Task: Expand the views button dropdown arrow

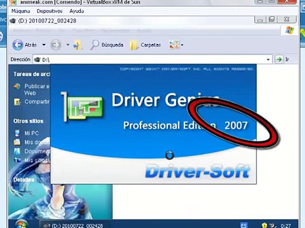Action: (182, 45)
